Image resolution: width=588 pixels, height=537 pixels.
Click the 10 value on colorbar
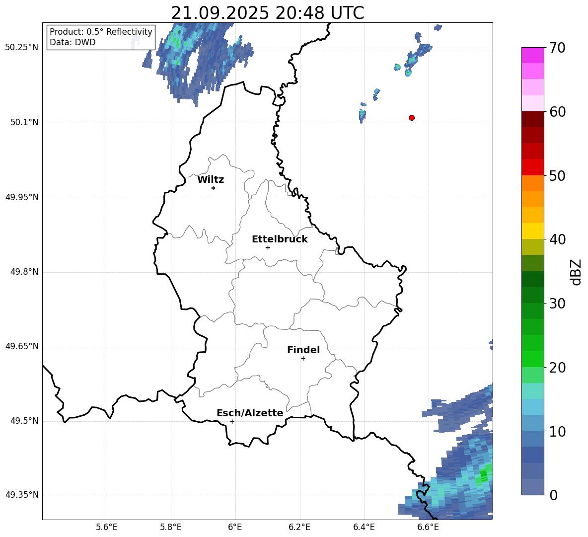point(558,431)
